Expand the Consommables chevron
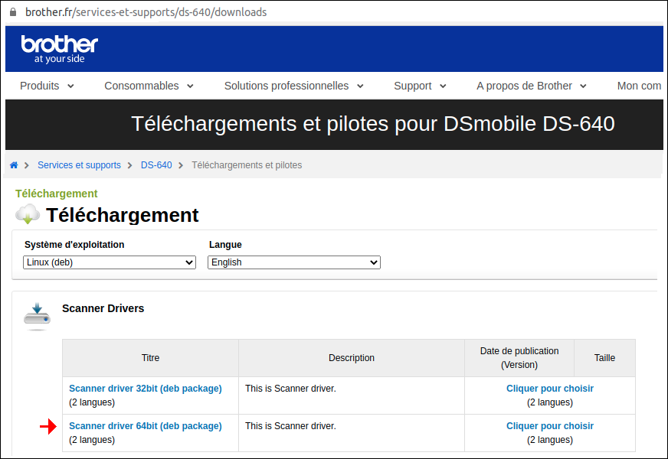Viewport: 668px width, 459px height. 190,86
